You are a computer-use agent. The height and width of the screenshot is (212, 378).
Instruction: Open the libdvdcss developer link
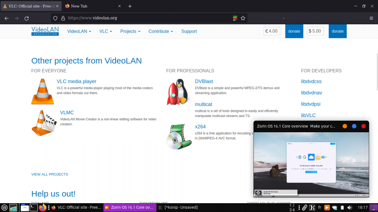[x=311, y=81]
